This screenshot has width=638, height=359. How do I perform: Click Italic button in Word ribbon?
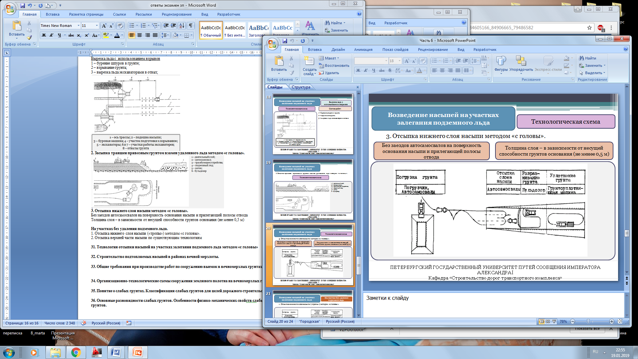[51, 35]
